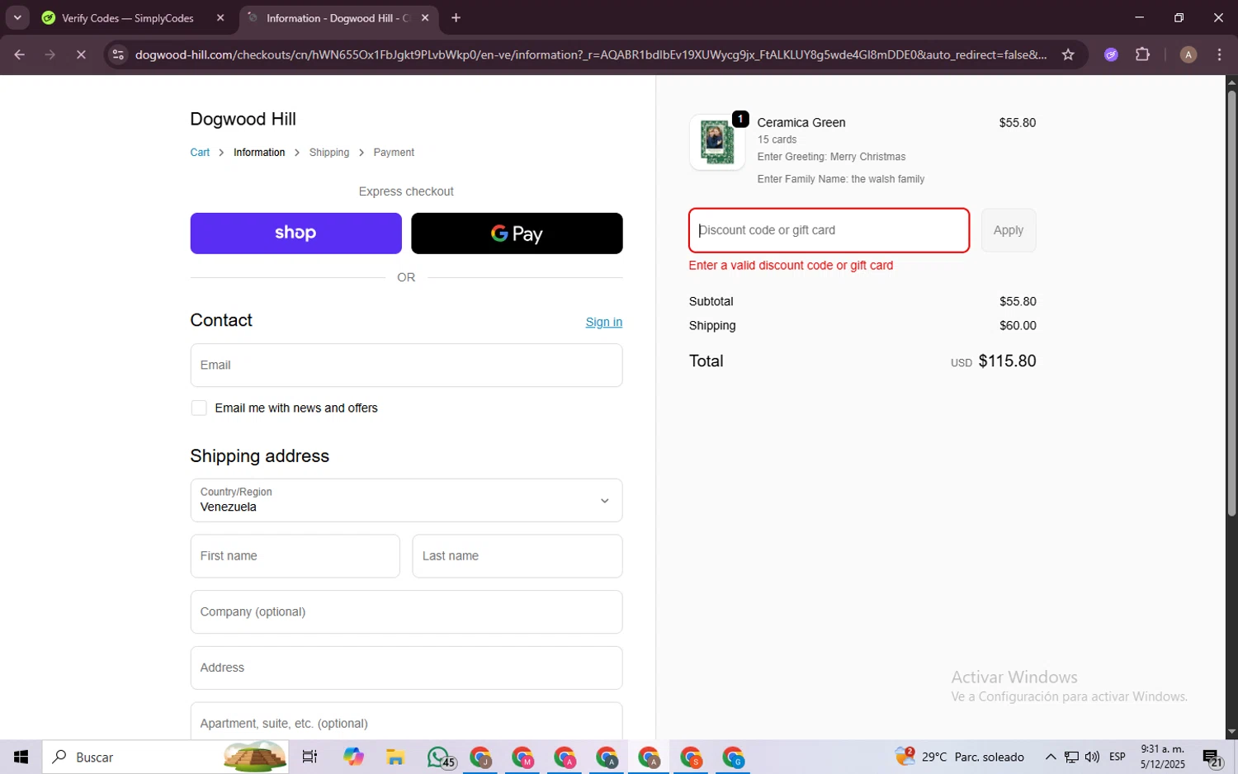Image resolution: width=1238 pixels, height=774 pixels.
Task: Focus the Apartment, suite, etc. field
Action: pyautogui.click(x=406, y=721)
